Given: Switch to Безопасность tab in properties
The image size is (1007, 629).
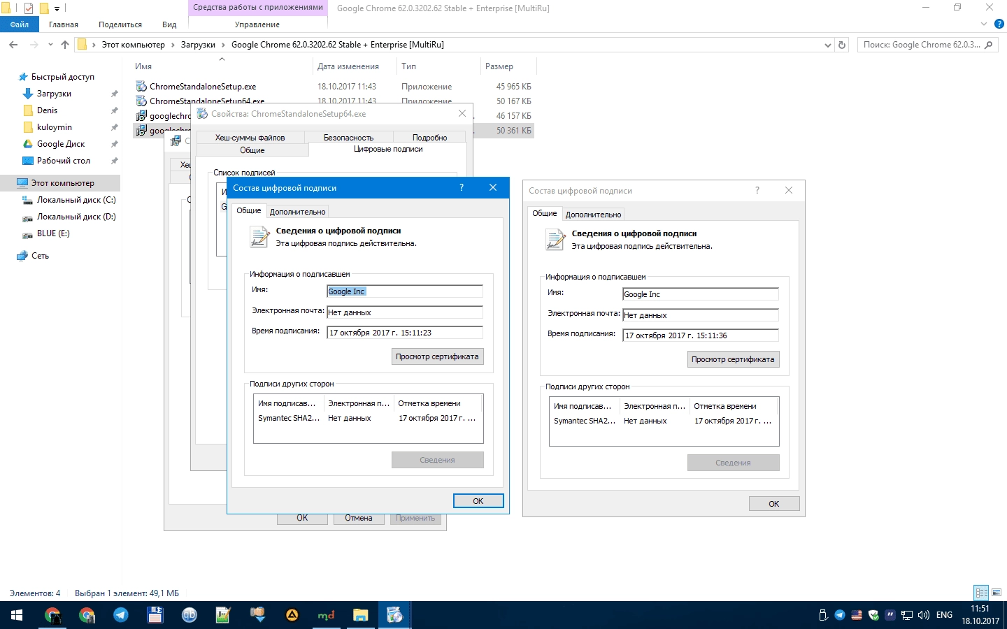Looking at the screenshot, I should coord(348,138).
